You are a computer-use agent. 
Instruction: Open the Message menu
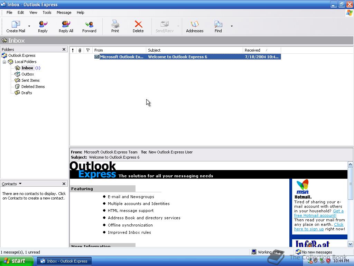tap(64, 12)
